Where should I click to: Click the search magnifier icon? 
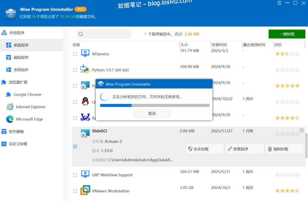(81, 34)
